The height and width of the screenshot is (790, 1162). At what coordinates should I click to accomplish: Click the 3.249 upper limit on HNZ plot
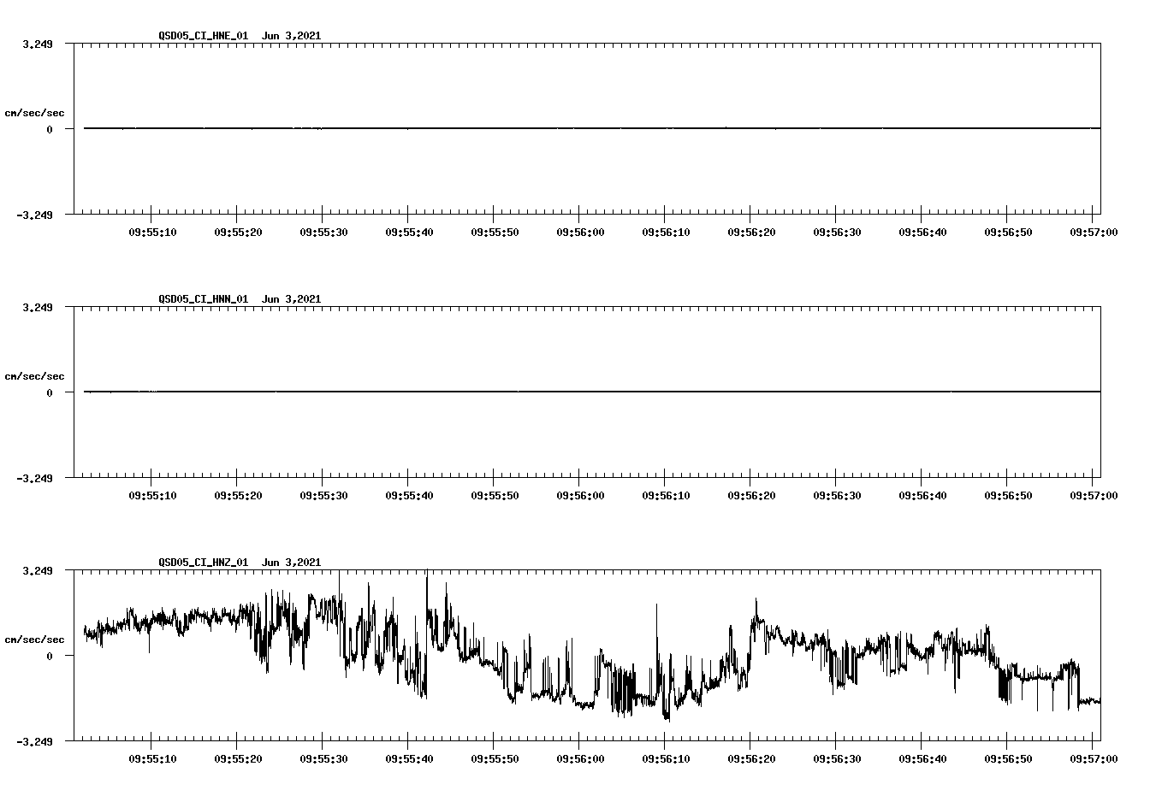coord(38,570)
